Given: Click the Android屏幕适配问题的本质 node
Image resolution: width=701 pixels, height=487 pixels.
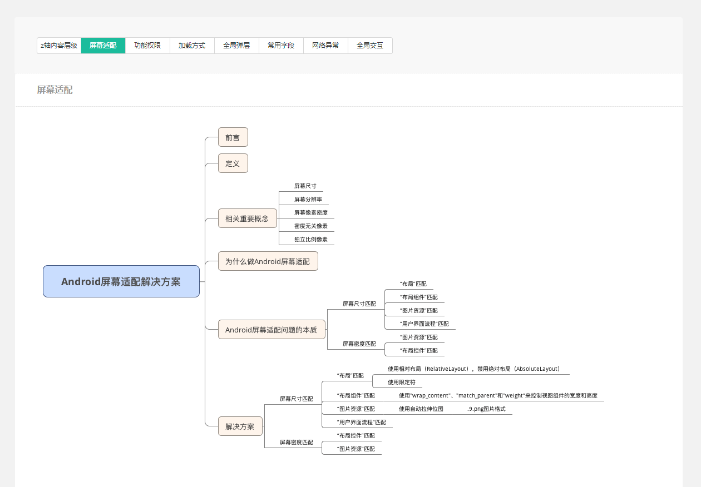Looking at the screenshot, I should 271,330.
